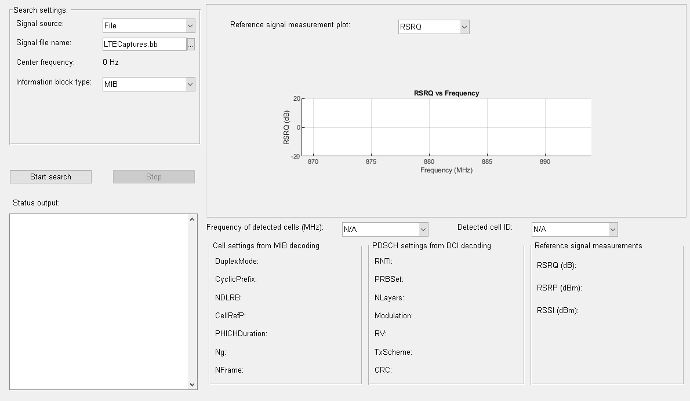
Task: Select the plot title RSRQ vs Frequency
Action: click(x=446, y=93)
